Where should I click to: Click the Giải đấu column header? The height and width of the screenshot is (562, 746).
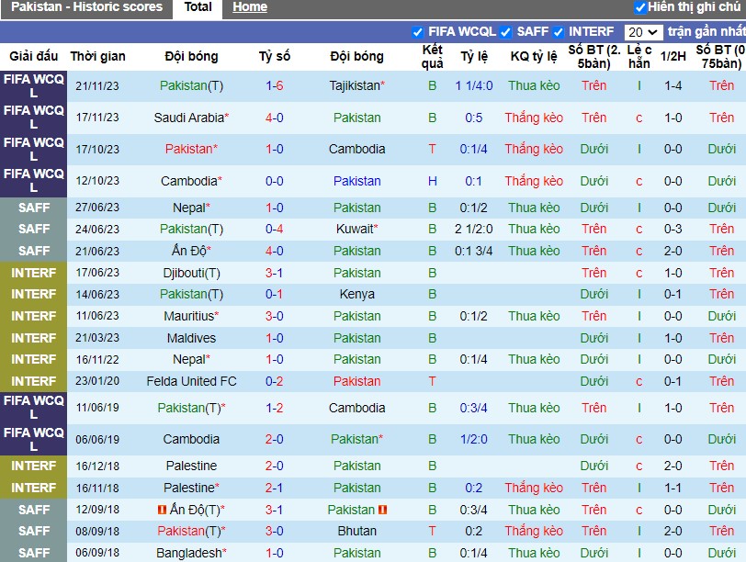pyautogui.click(x=33, y=57)
